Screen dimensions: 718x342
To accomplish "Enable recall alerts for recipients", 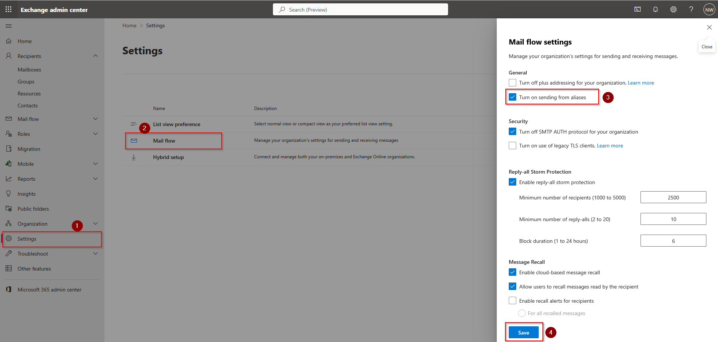I will [x=512, y=301].
